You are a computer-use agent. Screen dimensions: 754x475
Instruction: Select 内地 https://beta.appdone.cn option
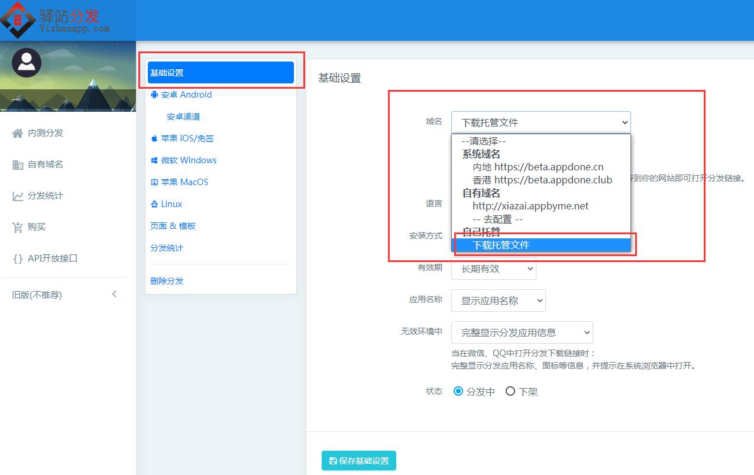(x=541, y=167)
